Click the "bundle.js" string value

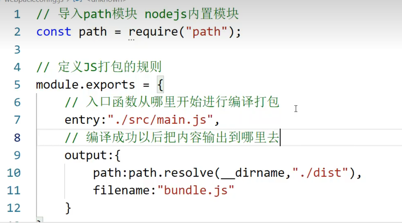196,191
